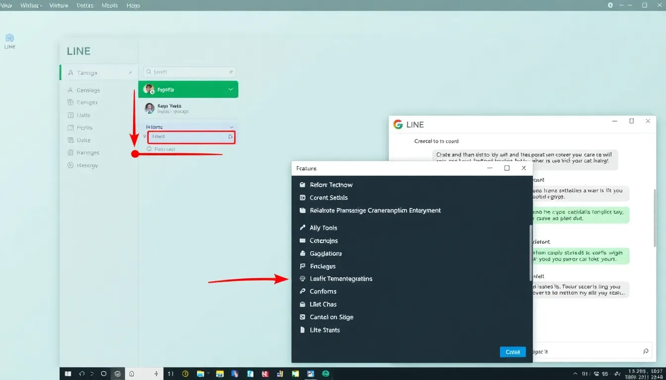Click the Tlied row in contact list
Screen dimensions: 666x380
click(191, 137)
